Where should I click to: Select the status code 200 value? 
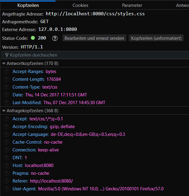pyautogui.click(x=42, y=38)
